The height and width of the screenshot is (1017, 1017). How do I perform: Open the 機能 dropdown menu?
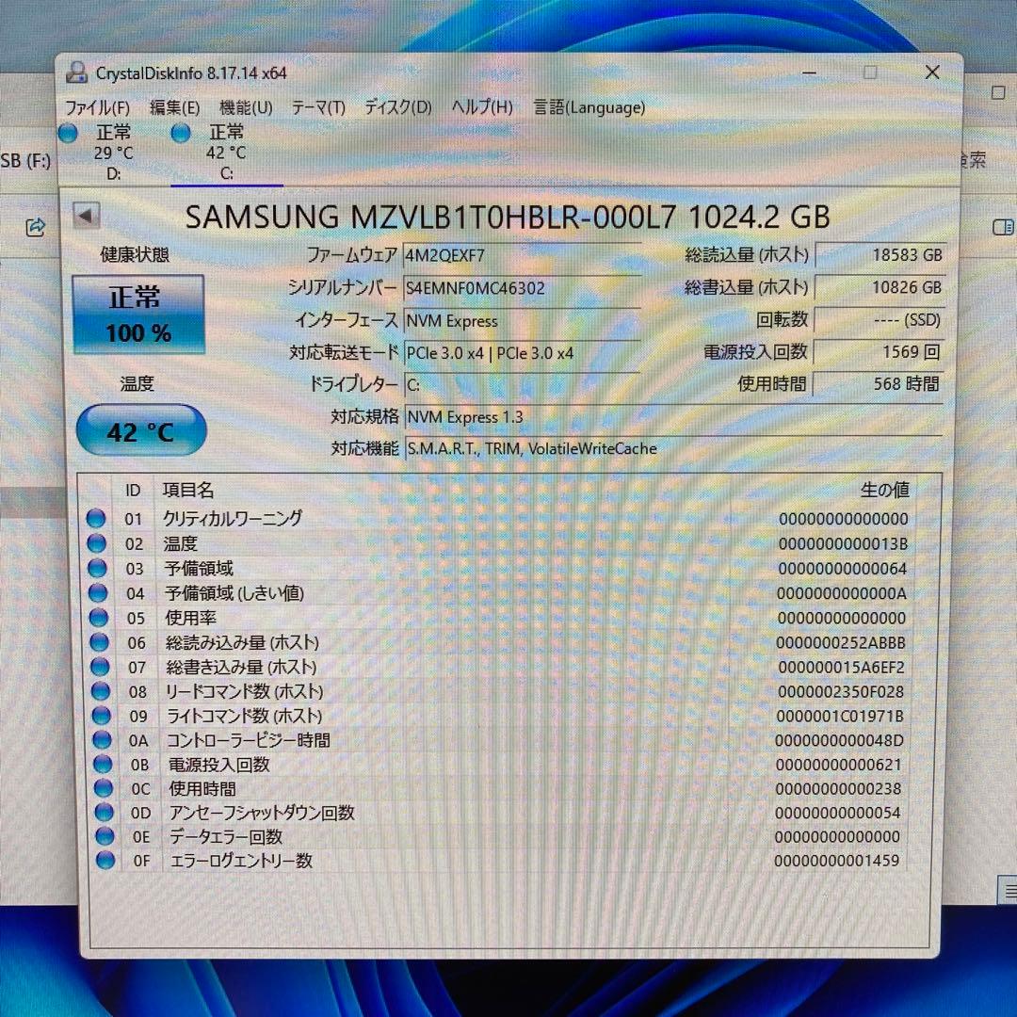click(x=247, y=107)
